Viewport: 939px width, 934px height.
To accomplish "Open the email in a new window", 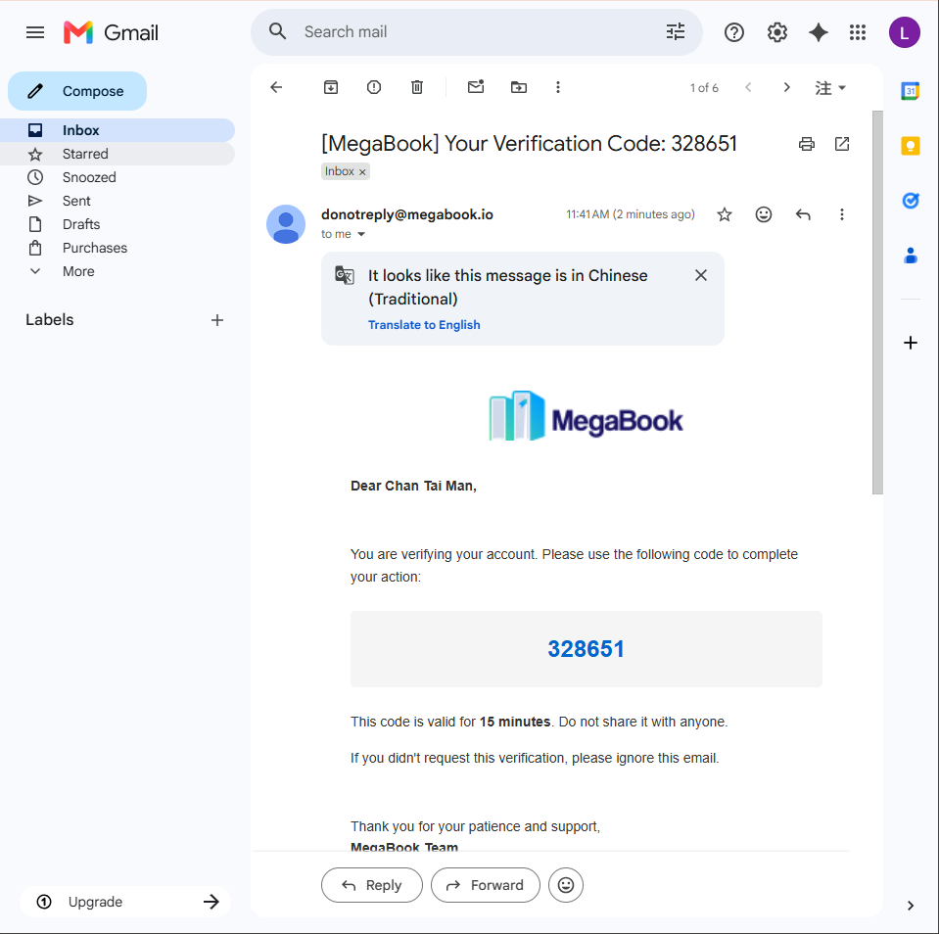I will click(842, 144).
